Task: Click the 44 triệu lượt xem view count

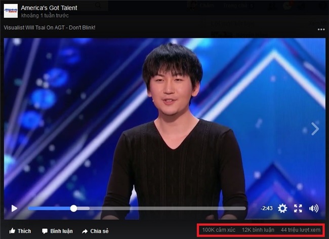Action: click(x=301, y=230)
